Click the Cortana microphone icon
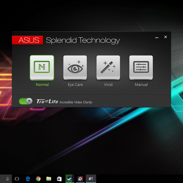 pos(7,179)
